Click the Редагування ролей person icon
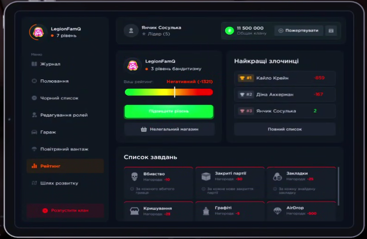The height and width of the screenshot is (239, 367). coord(34,115)
